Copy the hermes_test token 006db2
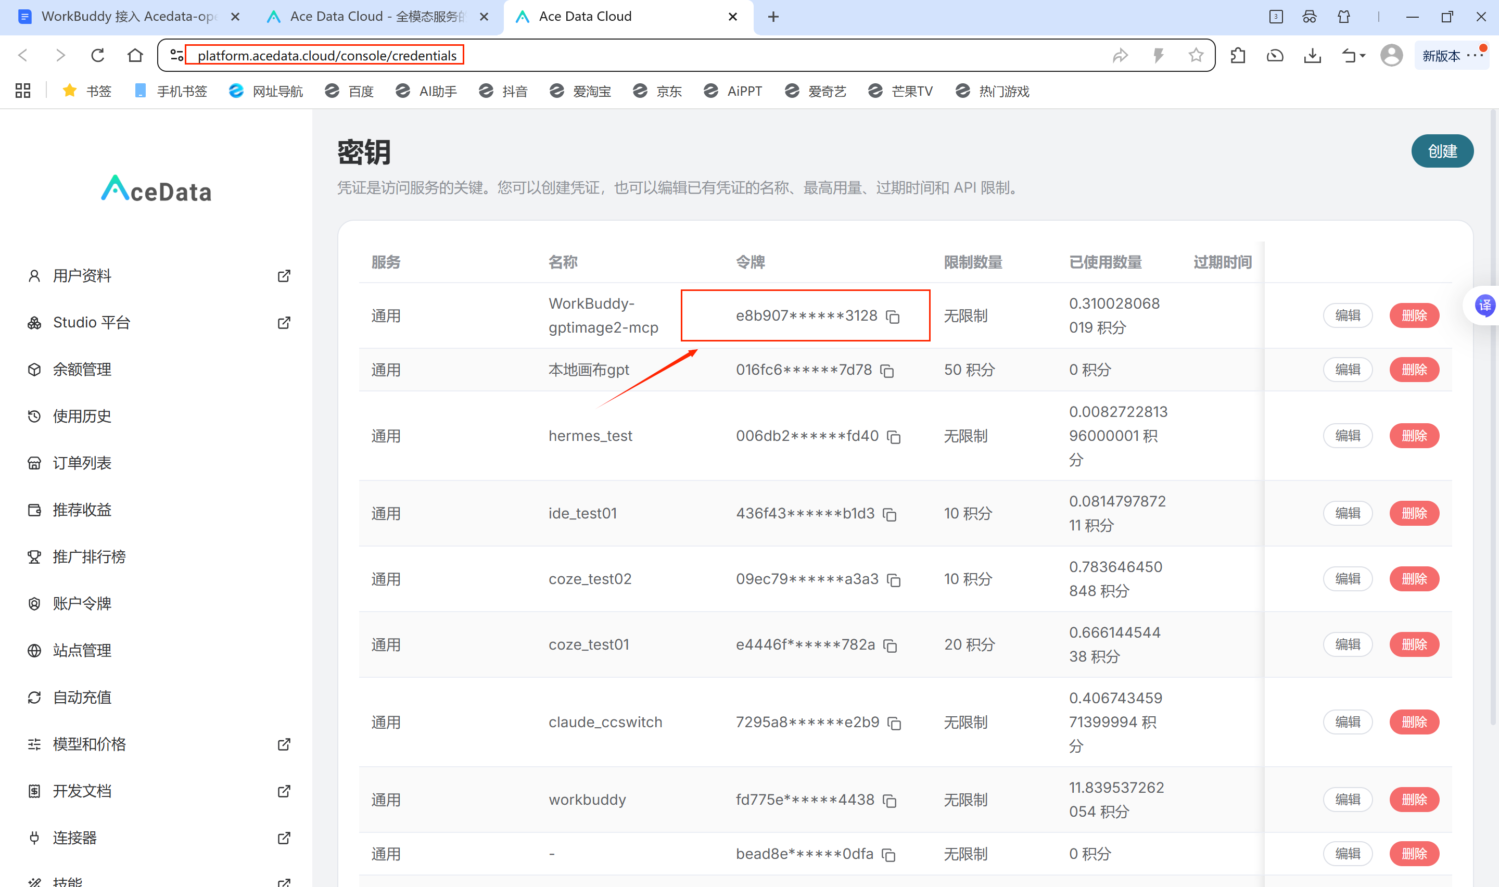 [x=894, y=437]
